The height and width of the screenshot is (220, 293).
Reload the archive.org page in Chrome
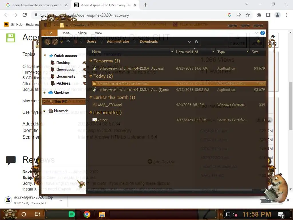[25, 15]
